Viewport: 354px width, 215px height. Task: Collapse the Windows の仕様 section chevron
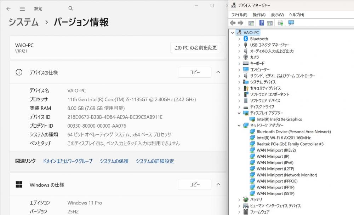click(218, 184)
